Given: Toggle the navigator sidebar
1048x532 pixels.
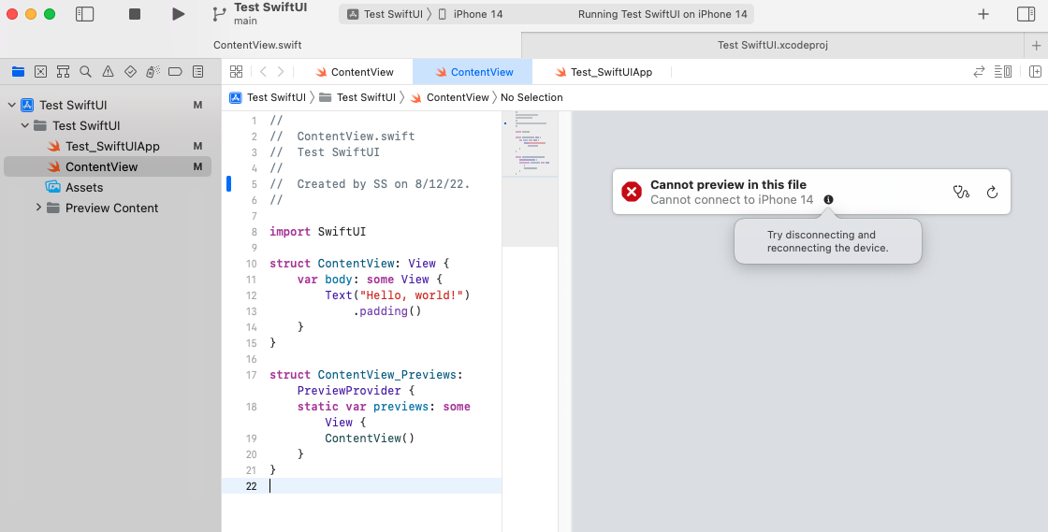Looking at the screenshot, I should click(85, 14).
